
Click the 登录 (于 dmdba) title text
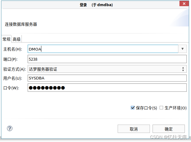96,5
